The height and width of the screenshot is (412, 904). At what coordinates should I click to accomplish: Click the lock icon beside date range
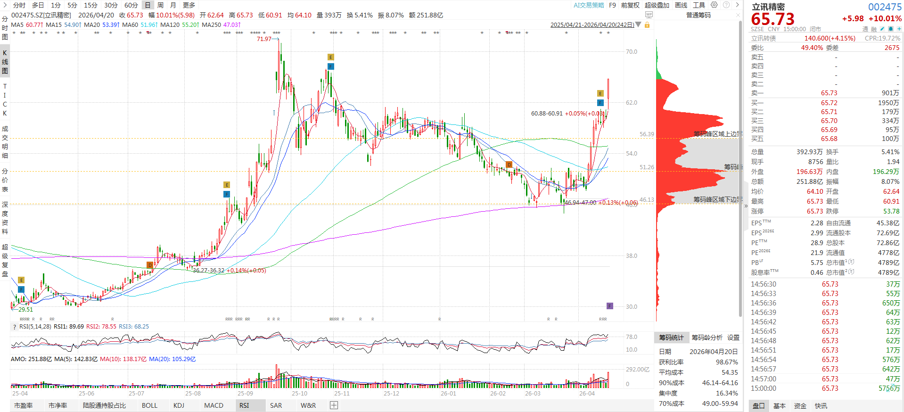click(647, 25)
